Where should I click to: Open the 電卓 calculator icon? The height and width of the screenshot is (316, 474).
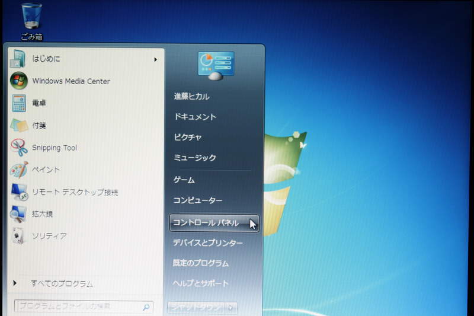tap(19, 103)
